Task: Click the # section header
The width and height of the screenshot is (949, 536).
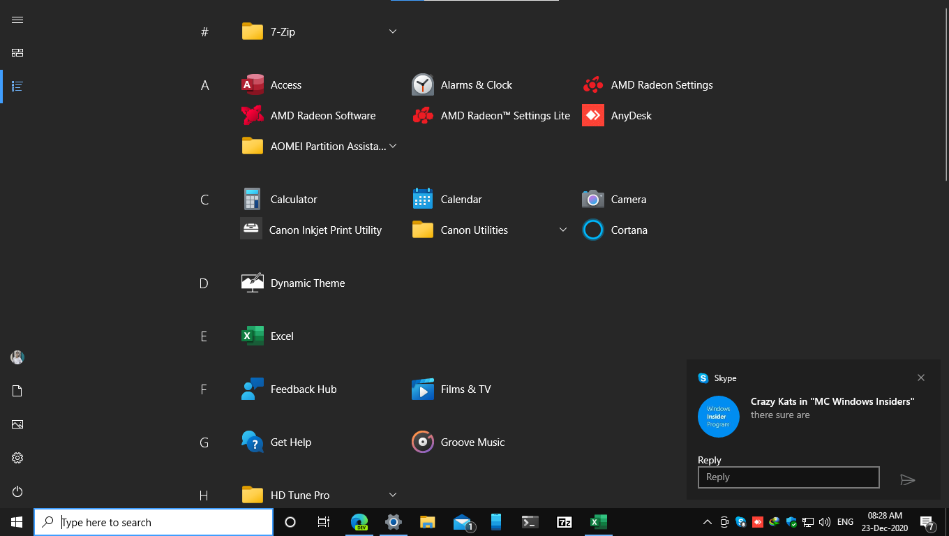Action: [204, 32]
